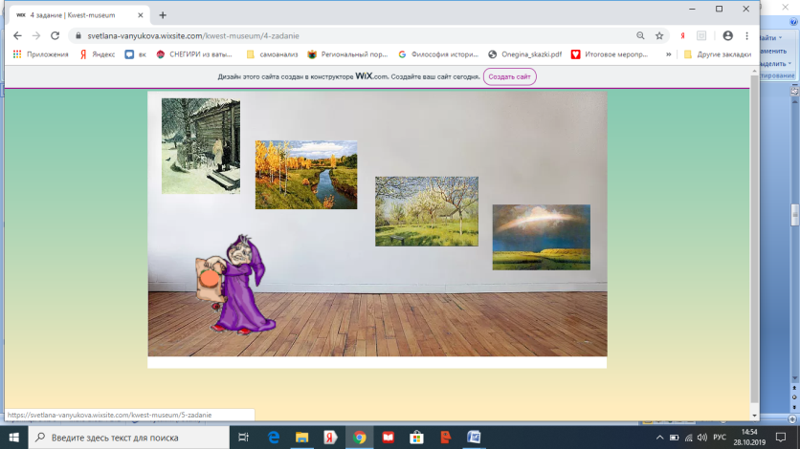Open the Onegina_skazki.pdf bookmark
The width and height of the screenshot is (800, 449).
click(x=525, y=53)
